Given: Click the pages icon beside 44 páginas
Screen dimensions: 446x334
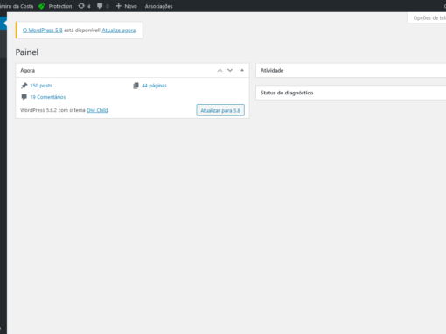Looking at the screenshot, I should pos(136,86).
